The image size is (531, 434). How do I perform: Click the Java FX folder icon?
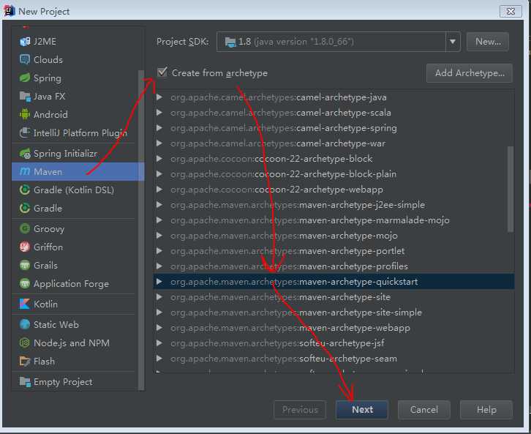tap(25, 96)
